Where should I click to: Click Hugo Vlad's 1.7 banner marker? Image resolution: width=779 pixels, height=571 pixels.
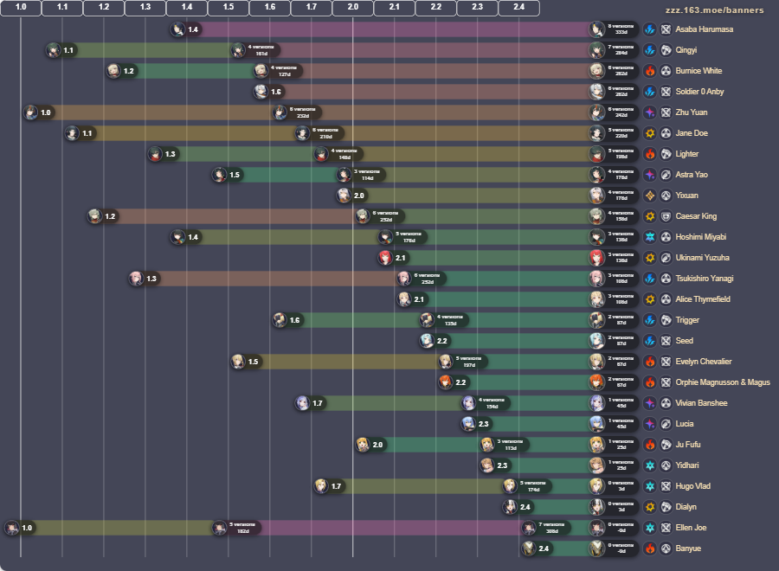pos(329,486)
